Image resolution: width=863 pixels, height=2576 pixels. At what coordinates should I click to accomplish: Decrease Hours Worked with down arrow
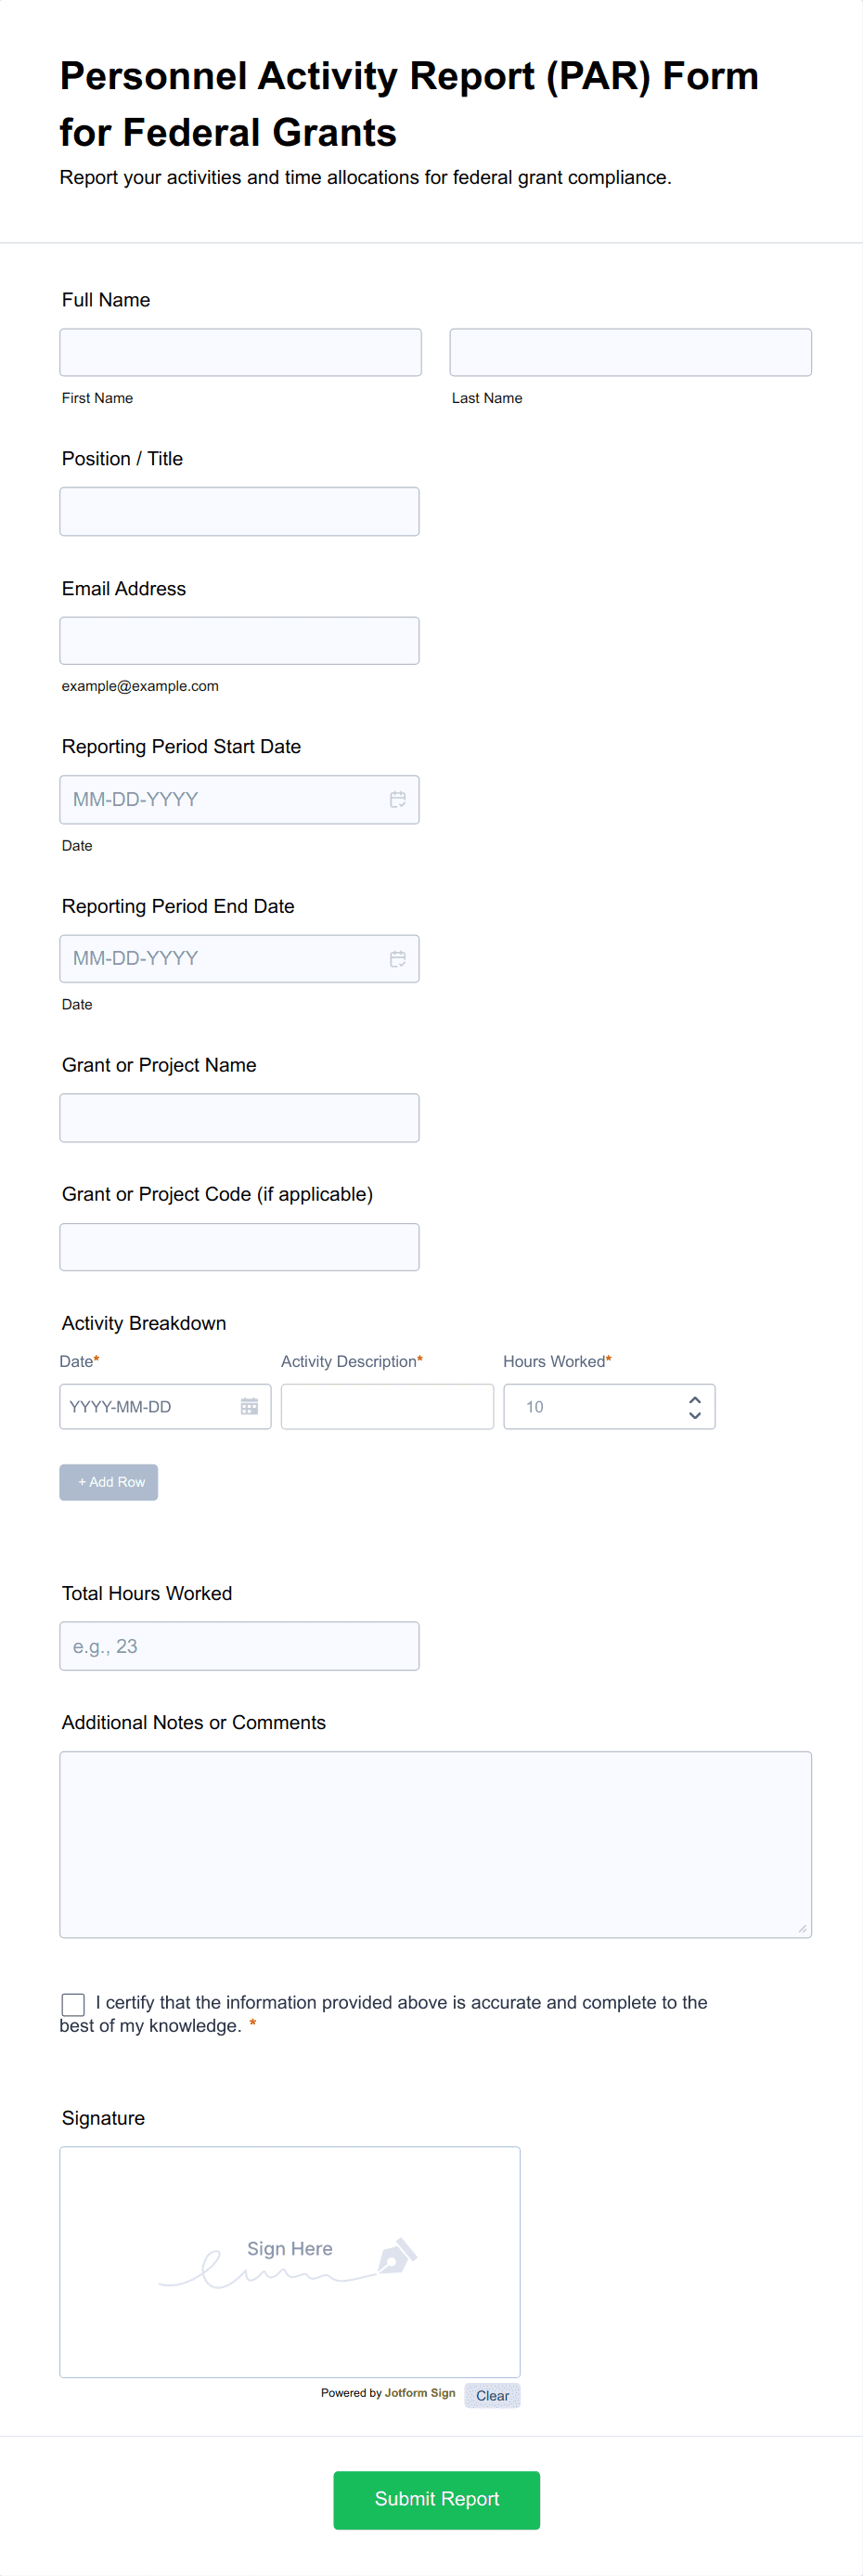(x=694, y=1414)
